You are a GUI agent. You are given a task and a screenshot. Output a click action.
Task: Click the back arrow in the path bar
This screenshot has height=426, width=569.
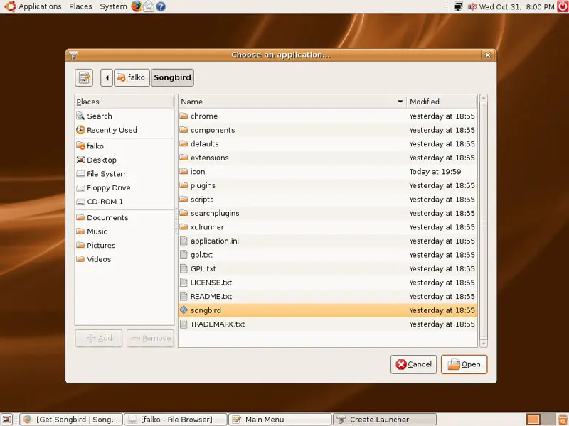pyautogui.click(x=107, y=77)
